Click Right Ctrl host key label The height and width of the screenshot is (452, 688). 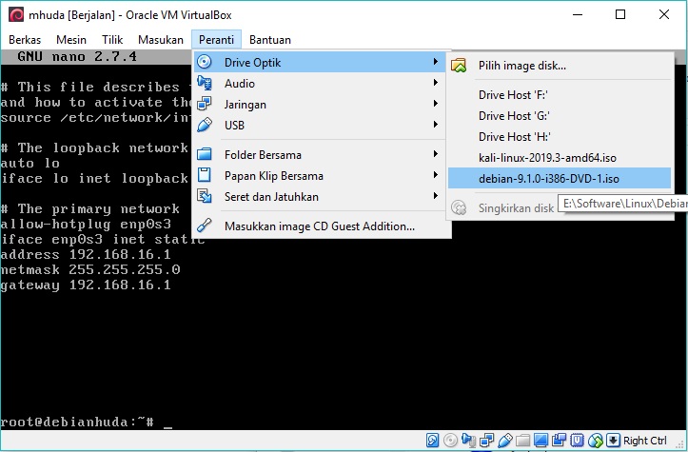[644, 441]
